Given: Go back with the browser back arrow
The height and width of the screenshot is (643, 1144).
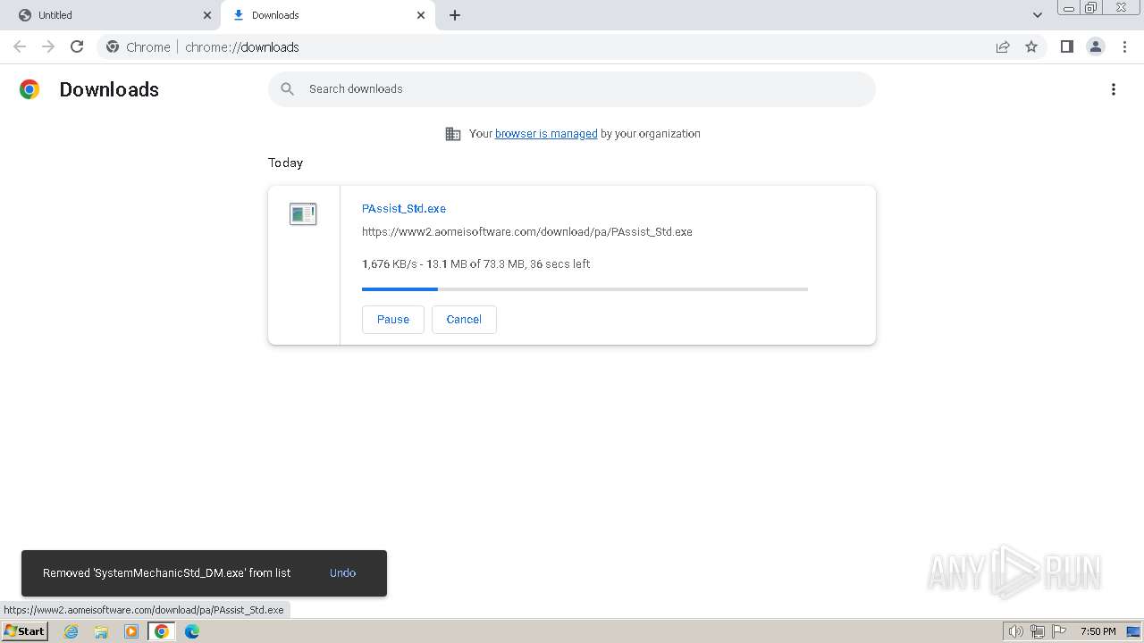Looking at the screenshot, I should 20,46.
